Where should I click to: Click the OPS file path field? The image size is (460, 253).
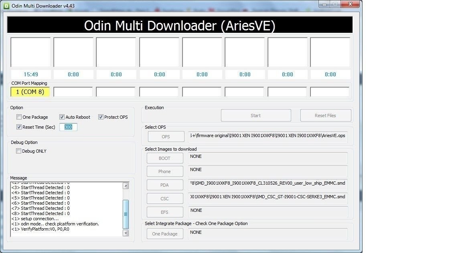(x=268, y=137)
